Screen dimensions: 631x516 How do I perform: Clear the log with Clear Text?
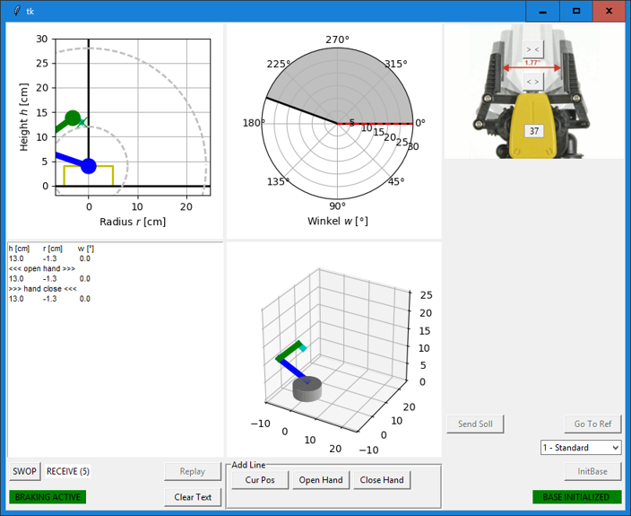tap(193, 497)
